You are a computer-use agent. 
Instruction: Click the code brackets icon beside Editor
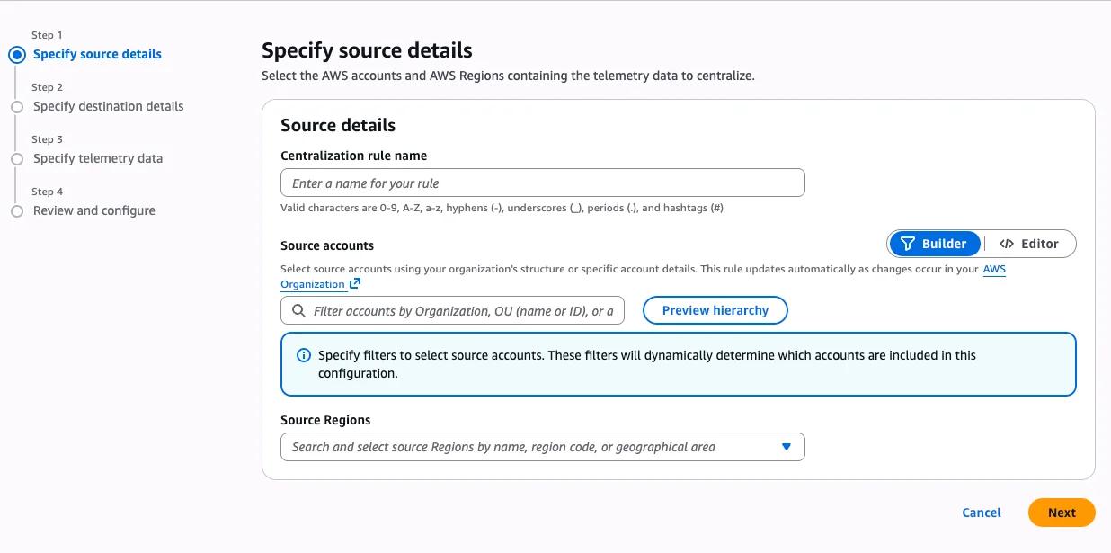click(1007, 244)
